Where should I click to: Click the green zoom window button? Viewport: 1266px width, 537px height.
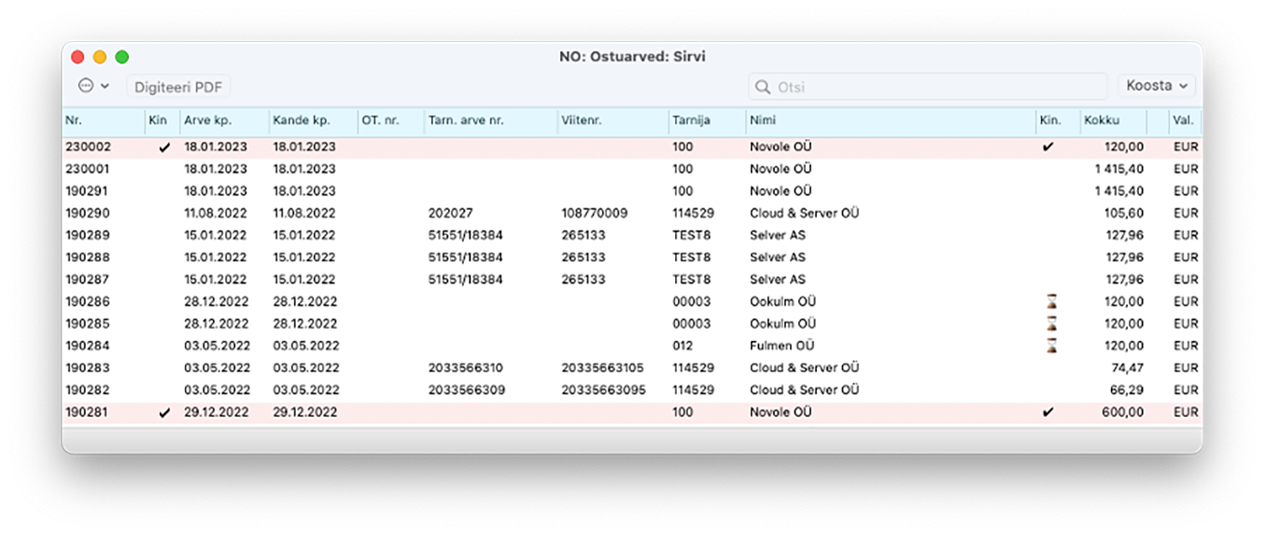pos(121,57)
